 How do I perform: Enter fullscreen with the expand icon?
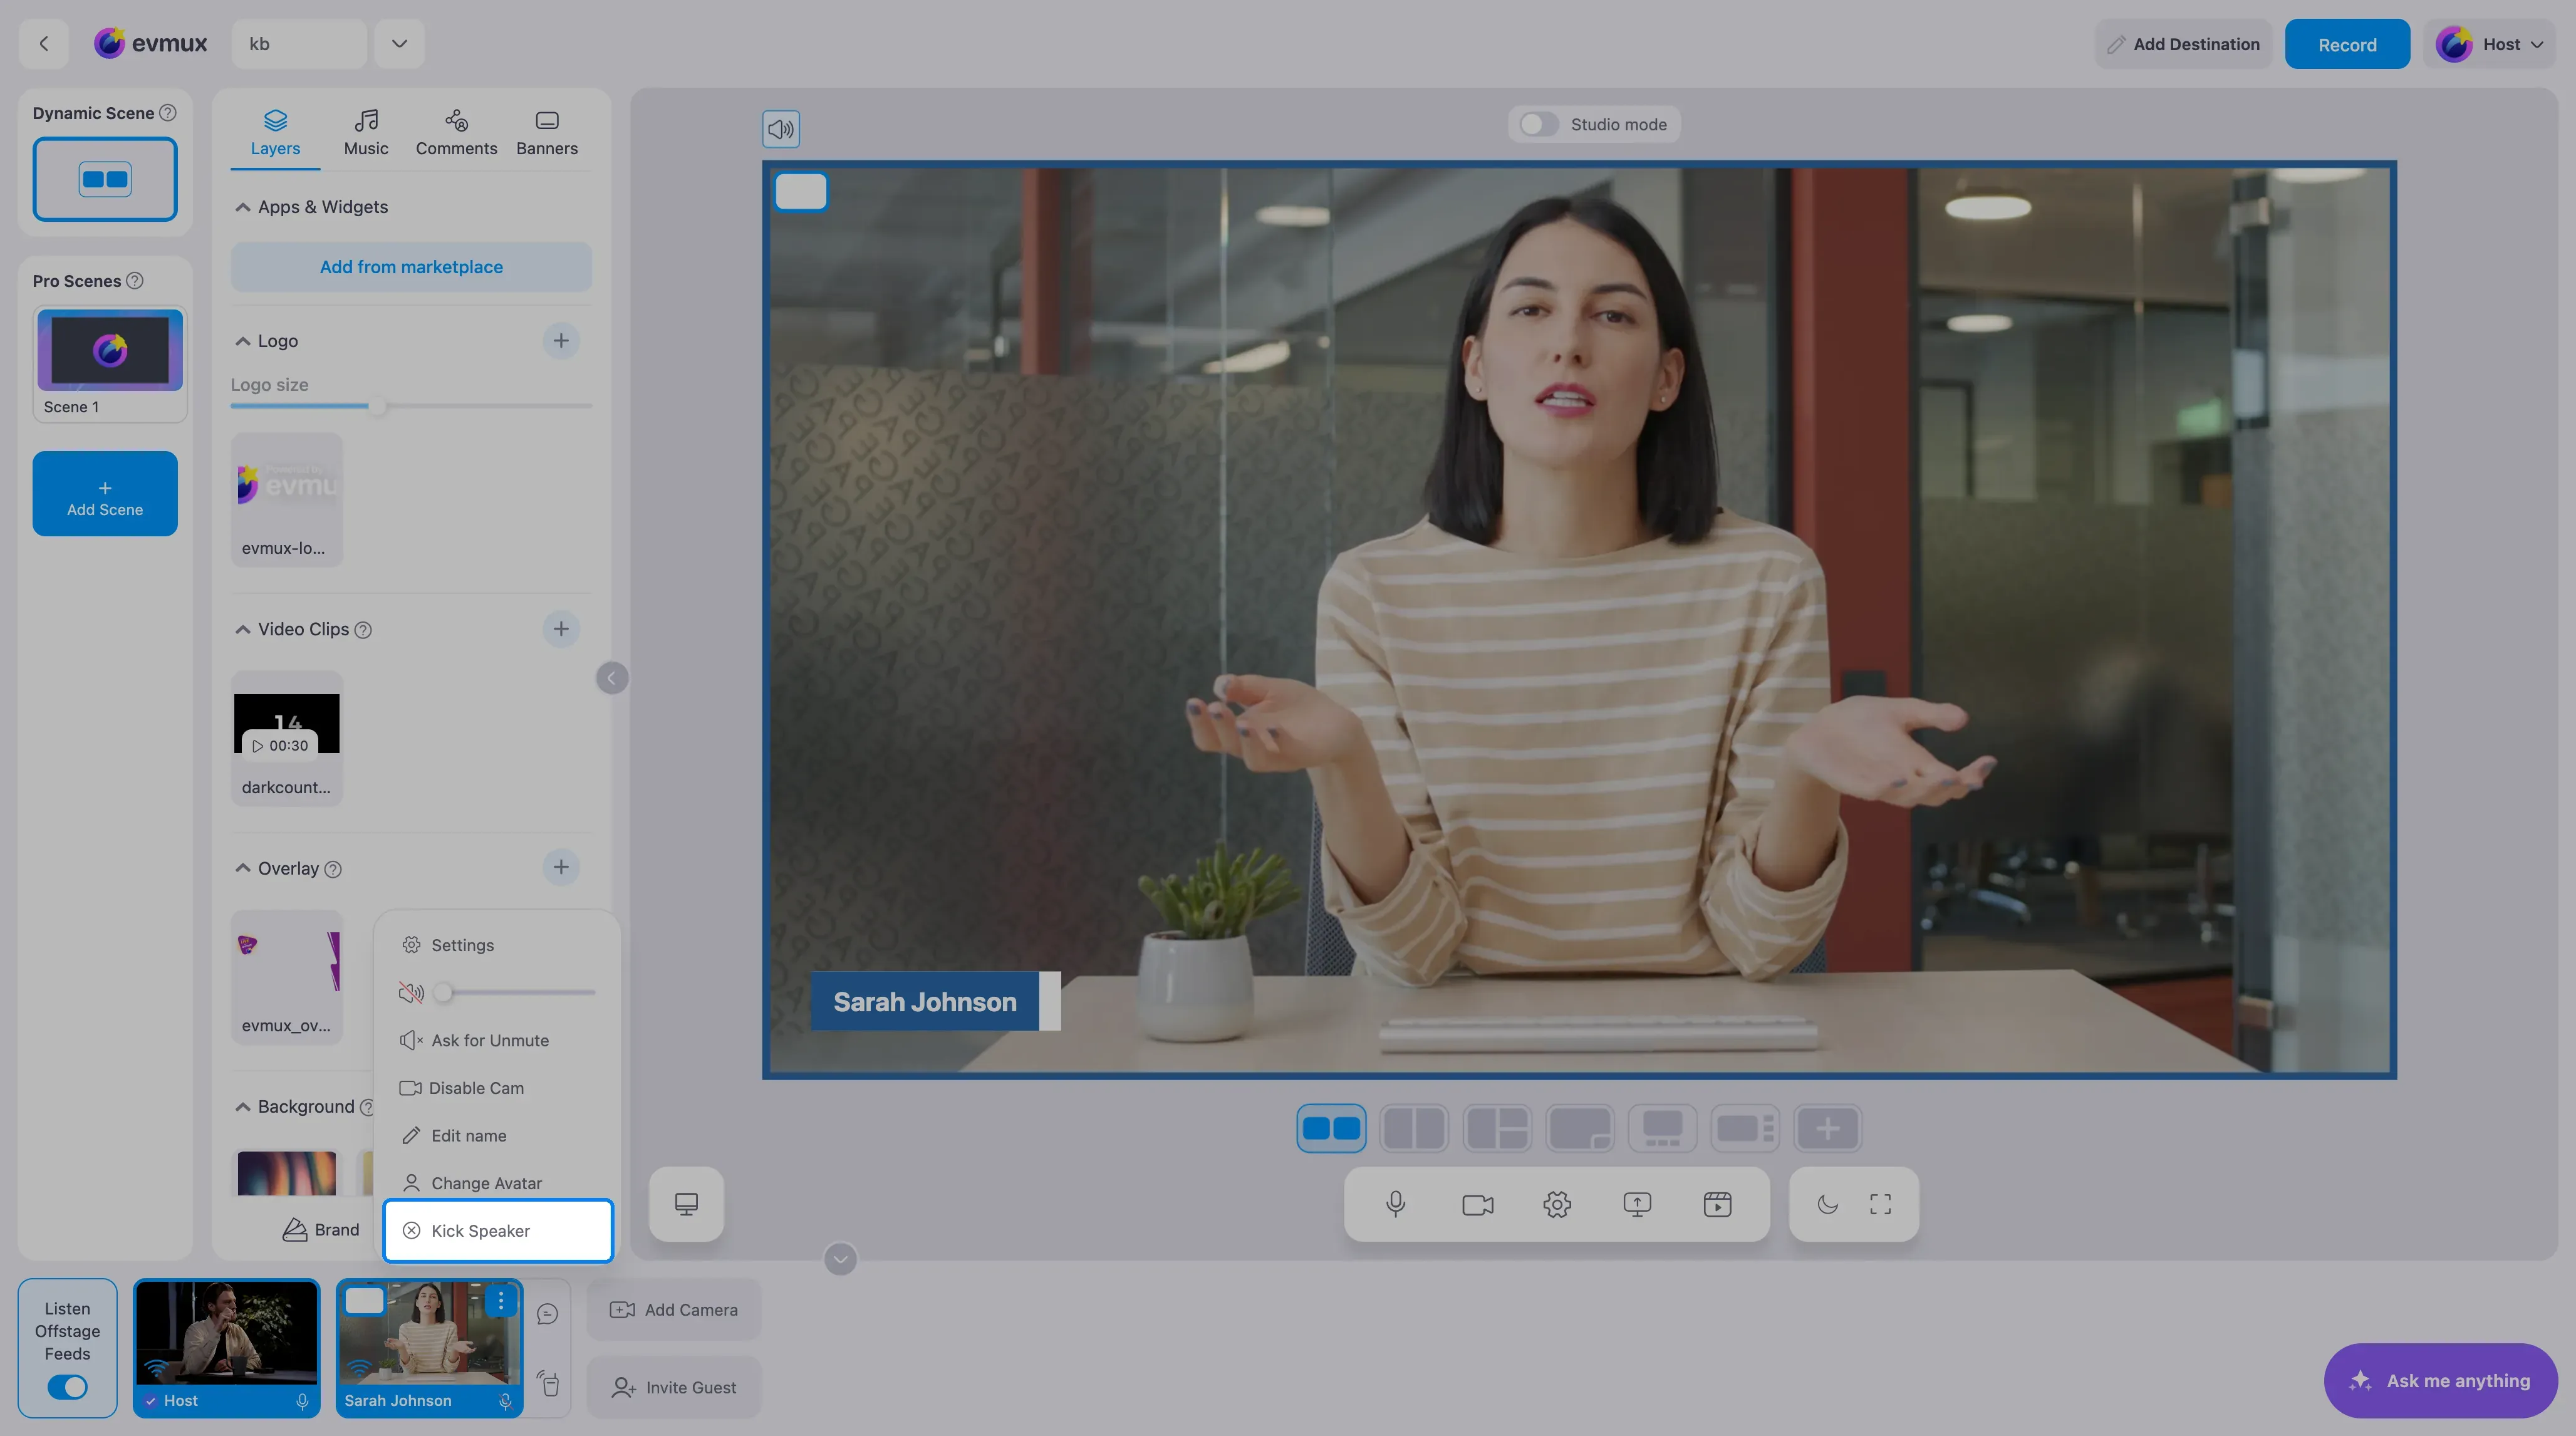[x=1880, y=1204]
